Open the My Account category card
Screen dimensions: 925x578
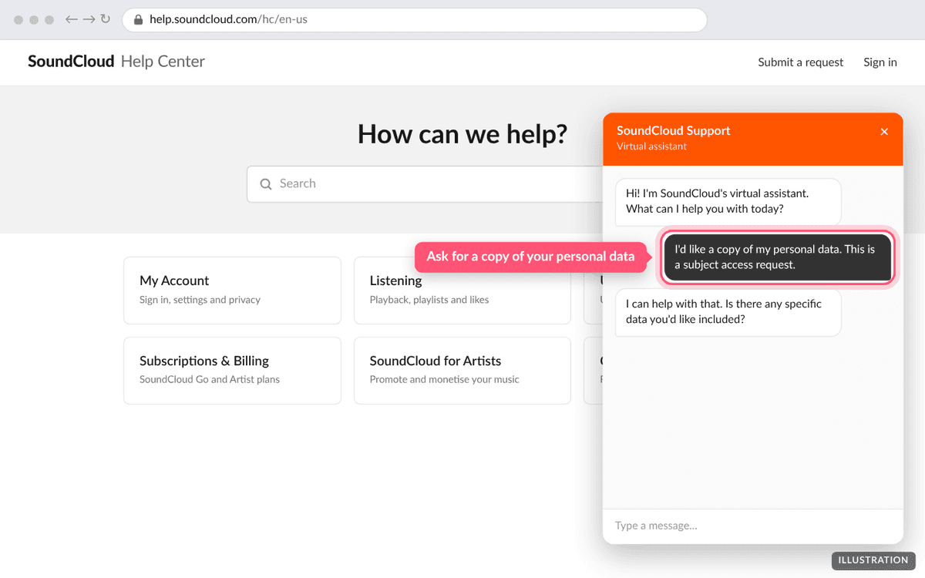coord(232,291)
